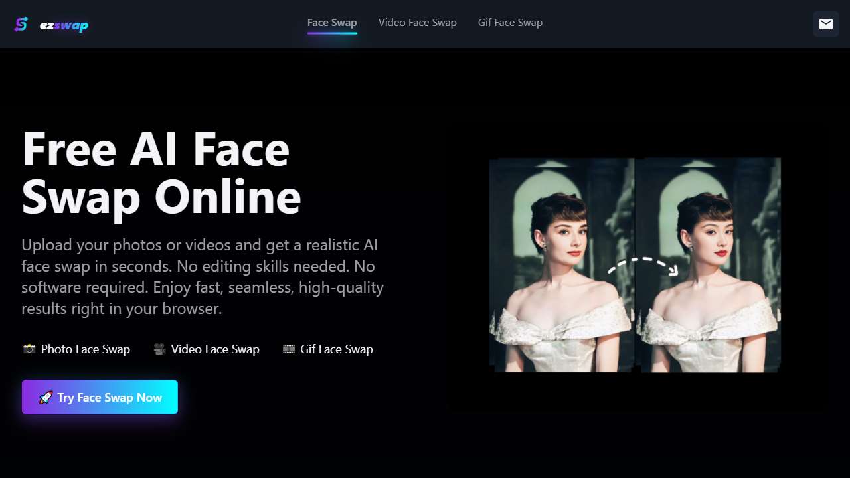Click the ezswap logo icon

[x=21, y=25]
